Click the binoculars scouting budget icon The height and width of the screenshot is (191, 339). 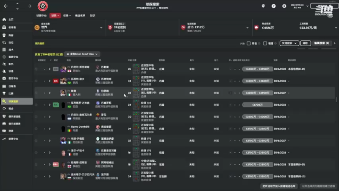(x=183, y=28)
